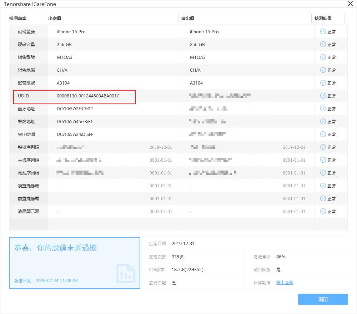The image size is (357, 314).
Task: Click the checkmark icon in 銷售地區 row
Action: (323, 70)
